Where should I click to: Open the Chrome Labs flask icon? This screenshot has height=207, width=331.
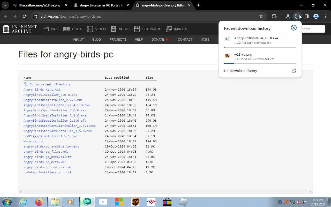click(x=288, y=16)
